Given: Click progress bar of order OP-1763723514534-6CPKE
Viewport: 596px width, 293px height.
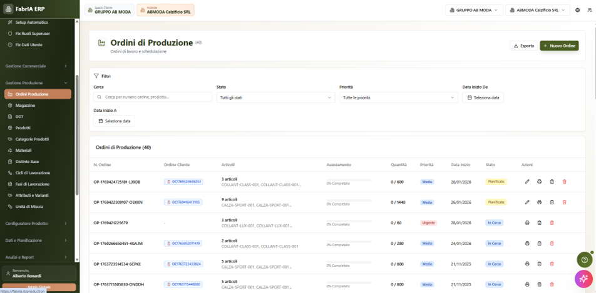Looking at the screenshot, I should point(349,262).
